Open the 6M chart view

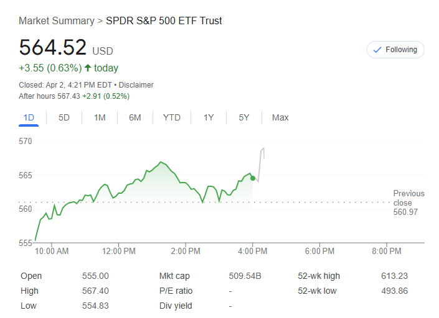(x=135, y=117)
